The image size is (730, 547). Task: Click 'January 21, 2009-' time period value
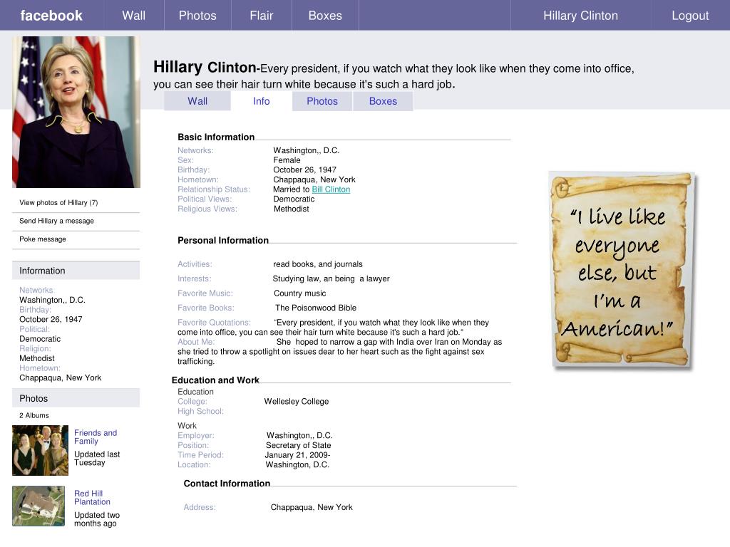pyautogui.click(x=297, y=455)
